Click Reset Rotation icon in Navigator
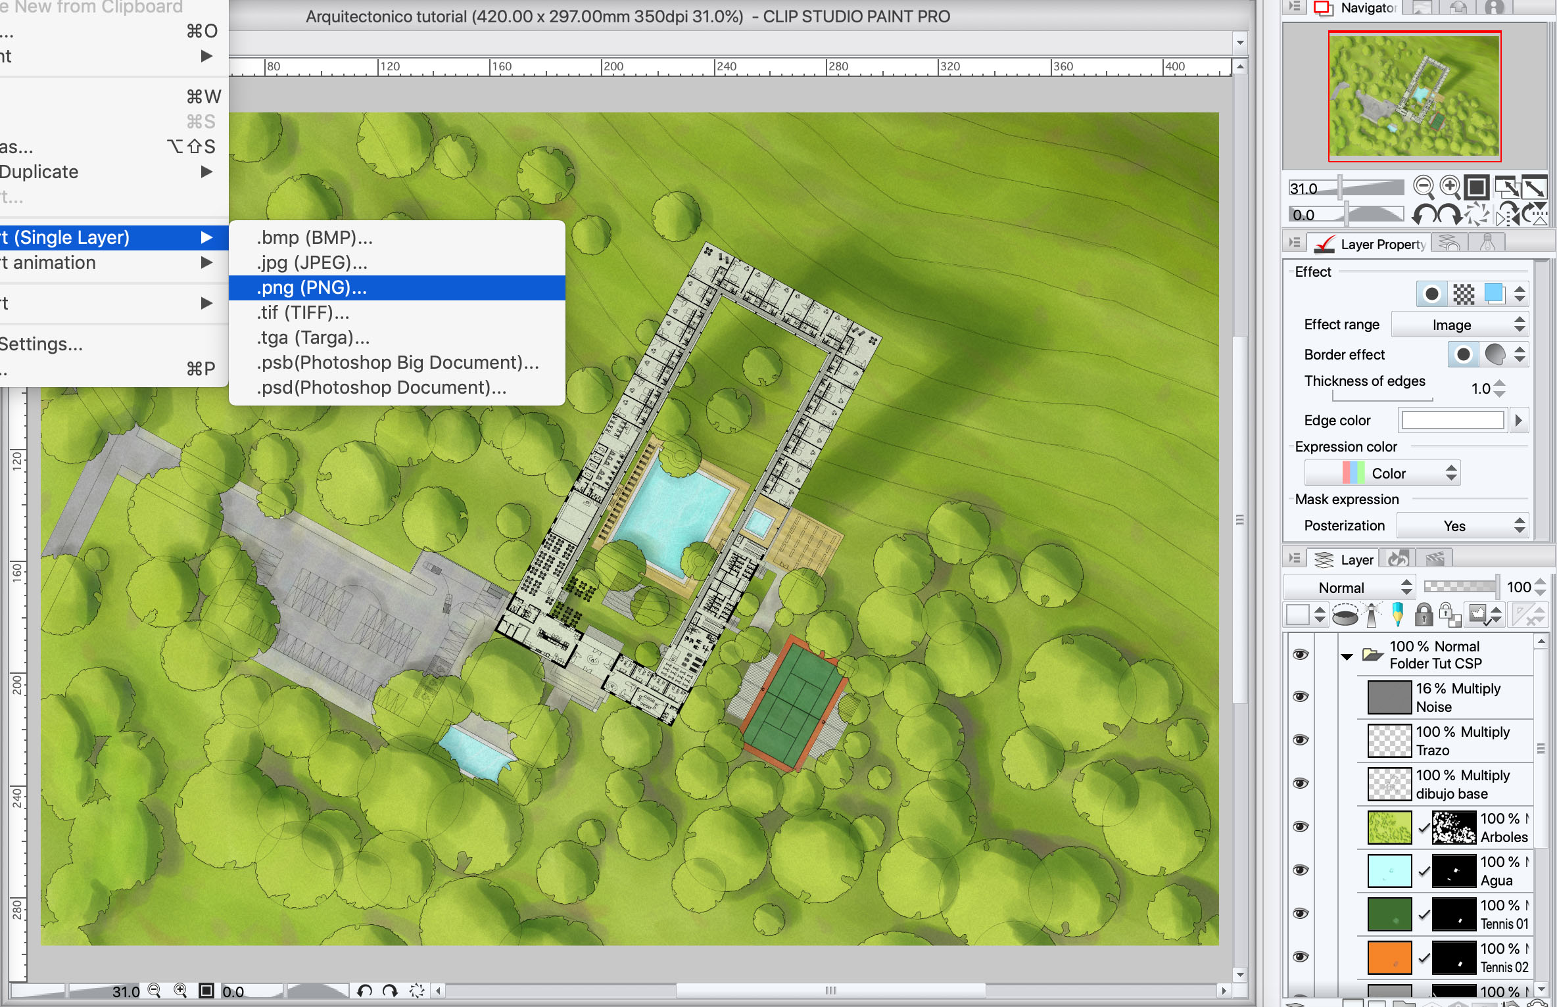Screen dimensions: 1557x1007 point(1477,214)
